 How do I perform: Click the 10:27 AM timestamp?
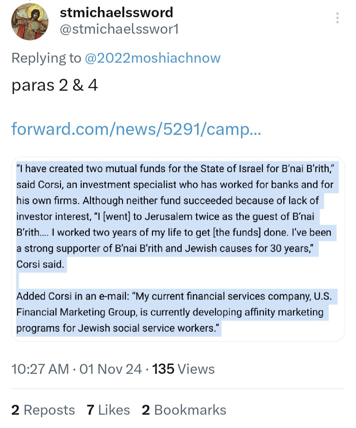[40, 369]
